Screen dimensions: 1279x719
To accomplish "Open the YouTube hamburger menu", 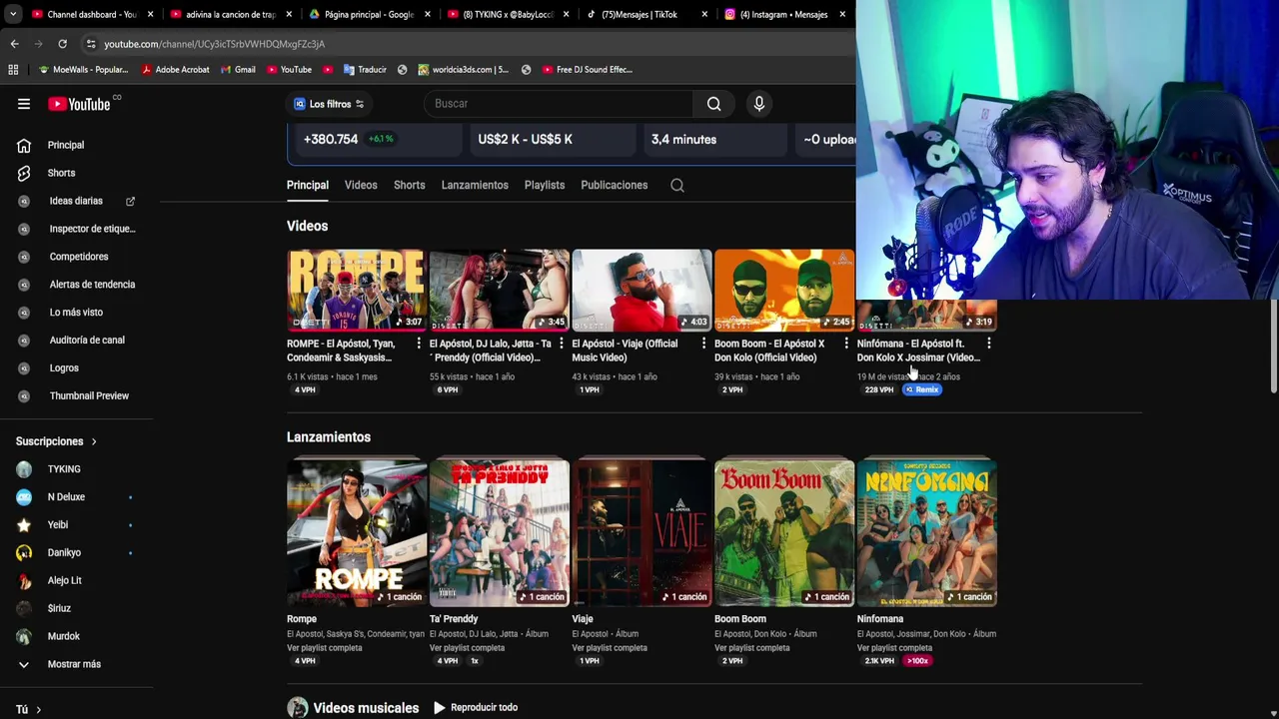I will click(x=24, y=104).
